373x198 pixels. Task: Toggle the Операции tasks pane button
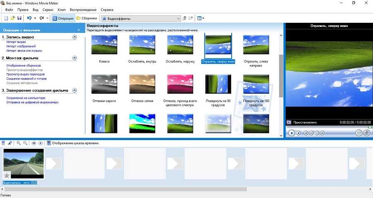point(63,18)
